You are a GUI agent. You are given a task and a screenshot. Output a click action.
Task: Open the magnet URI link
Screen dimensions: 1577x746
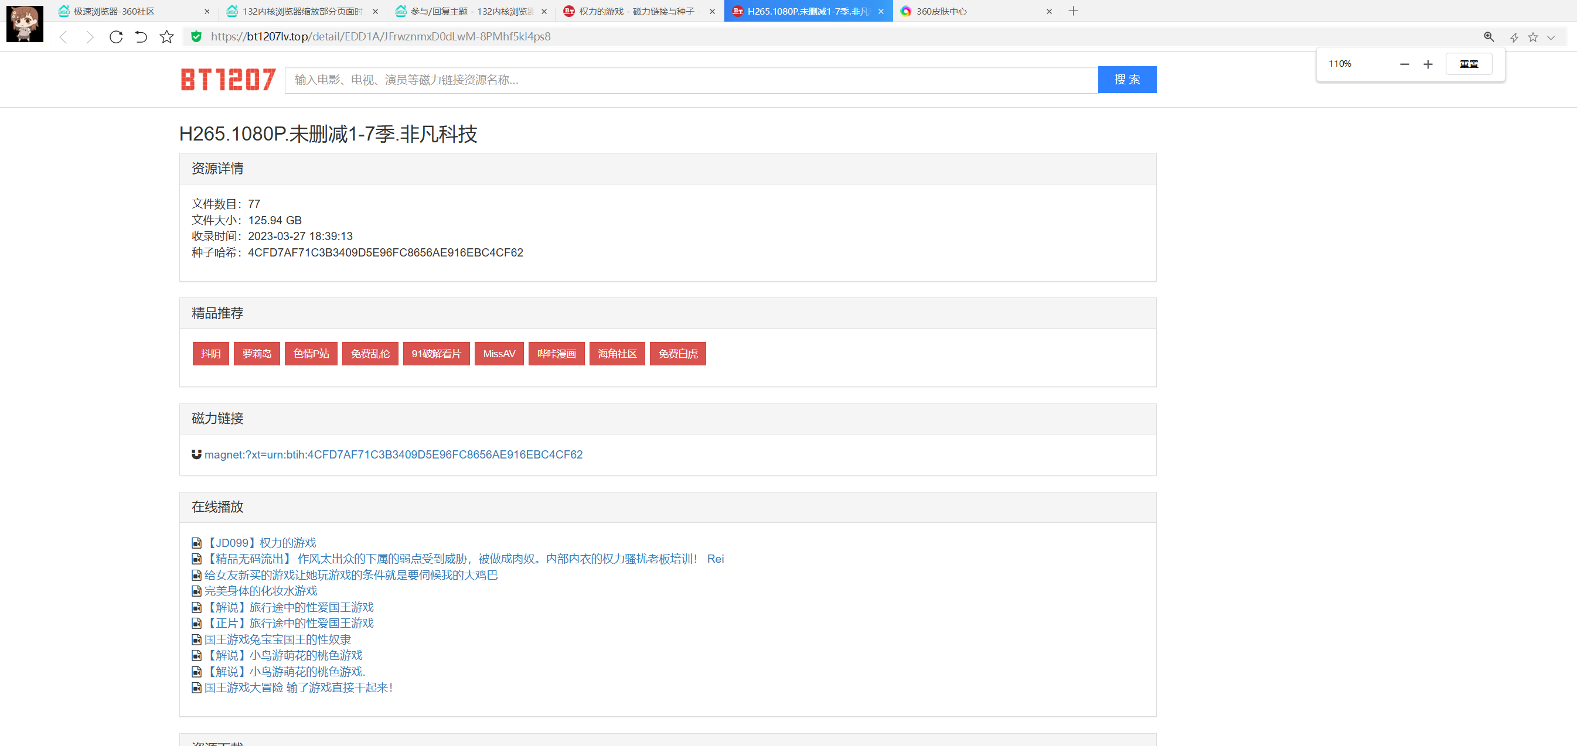[393, 454]
